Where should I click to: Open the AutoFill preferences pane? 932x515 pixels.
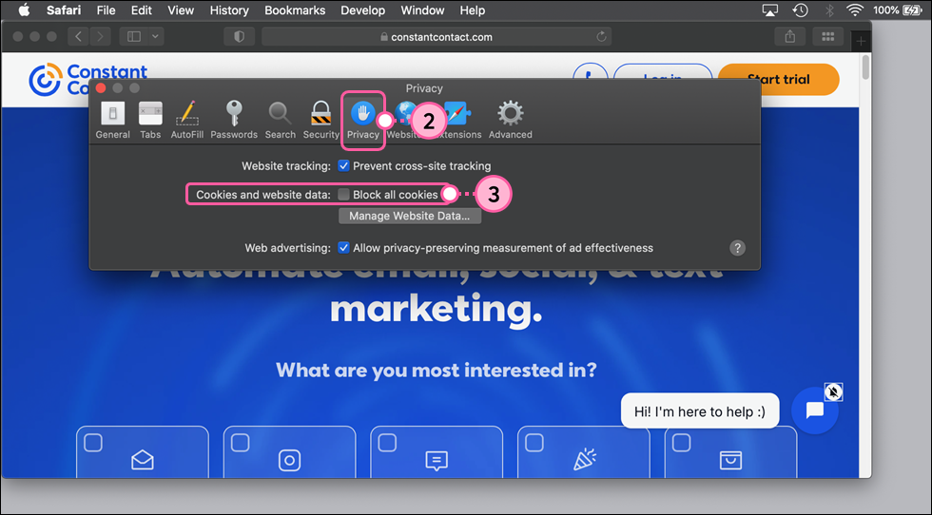(187, 121)
